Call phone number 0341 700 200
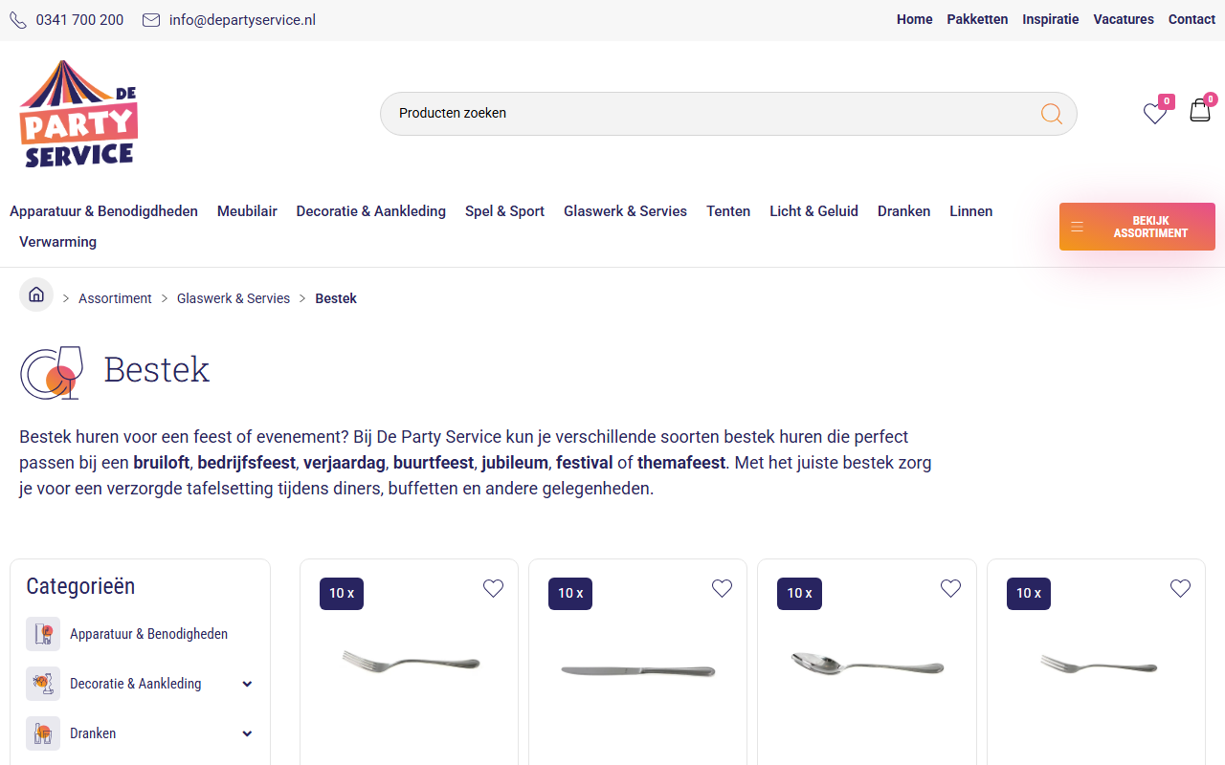Viewport: 1225px width, 765px height. [79, 20]
